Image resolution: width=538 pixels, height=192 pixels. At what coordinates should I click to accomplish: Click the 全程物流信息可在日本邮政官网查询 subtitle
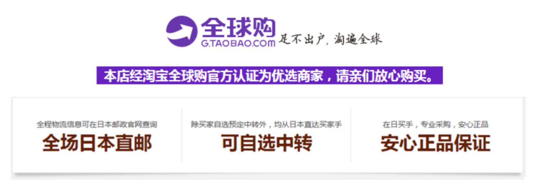(97, 125)
